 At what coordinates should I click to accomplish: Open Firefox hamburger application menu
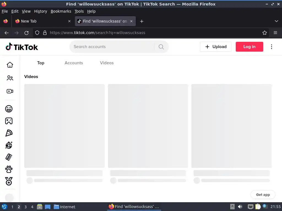(x=275, y=33)
